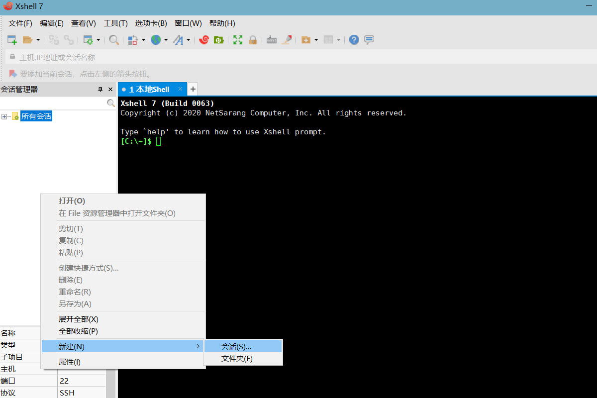Click the greyed-out Reconnect toolbar icon

69,40
